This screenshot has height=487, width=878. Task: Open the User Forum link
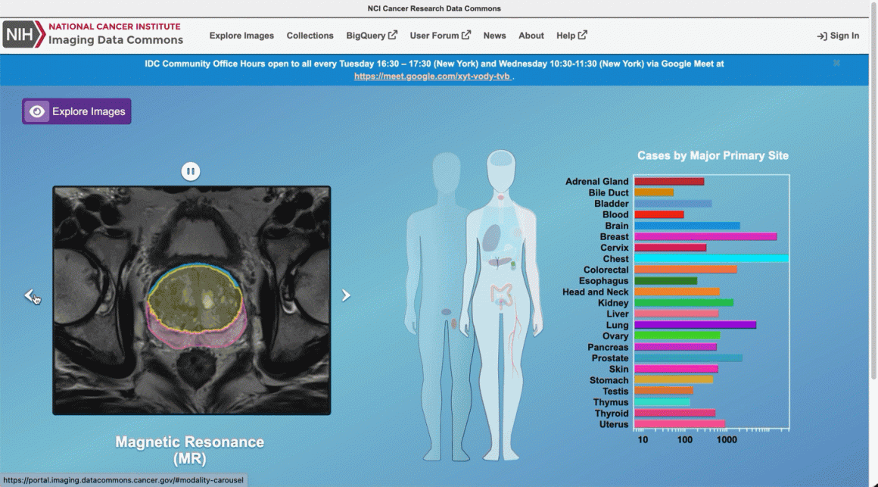click(440, 36)
